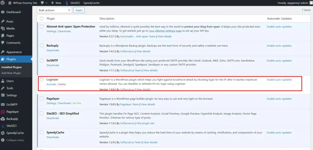Viewport: 313px width, 150px height.
Task: Open Add New Plugin submenu item
Action: (11, 73)
